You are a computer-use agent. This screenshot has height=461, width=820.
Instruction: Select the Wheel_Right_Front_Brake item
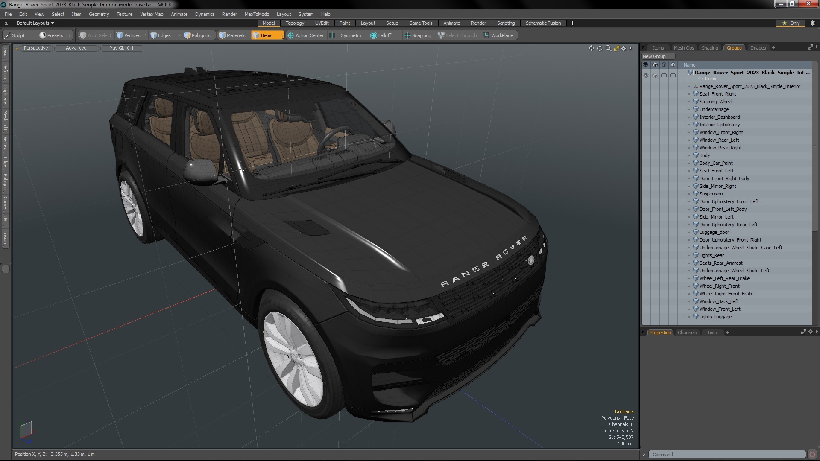click(726, 294)
